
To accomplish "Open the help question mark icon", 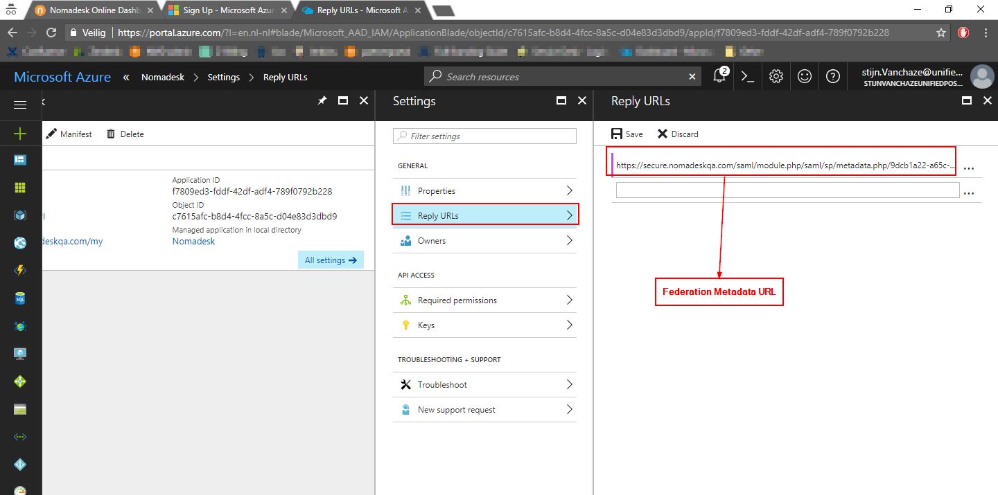I will (833, 77).
